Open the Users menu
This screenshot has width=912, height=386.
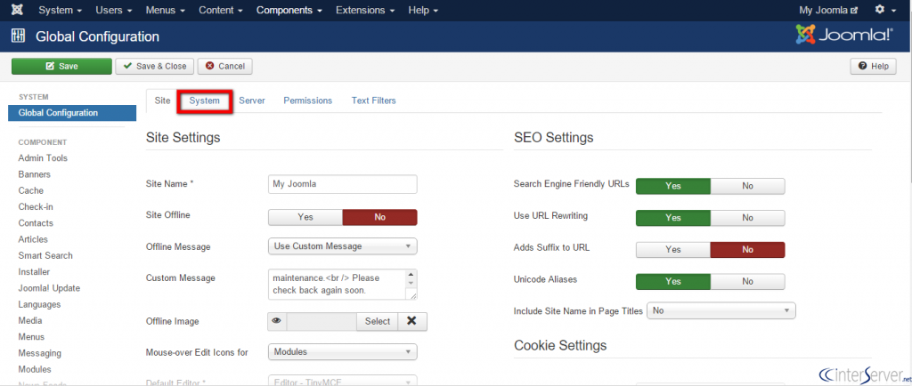(x=113, y=10)
